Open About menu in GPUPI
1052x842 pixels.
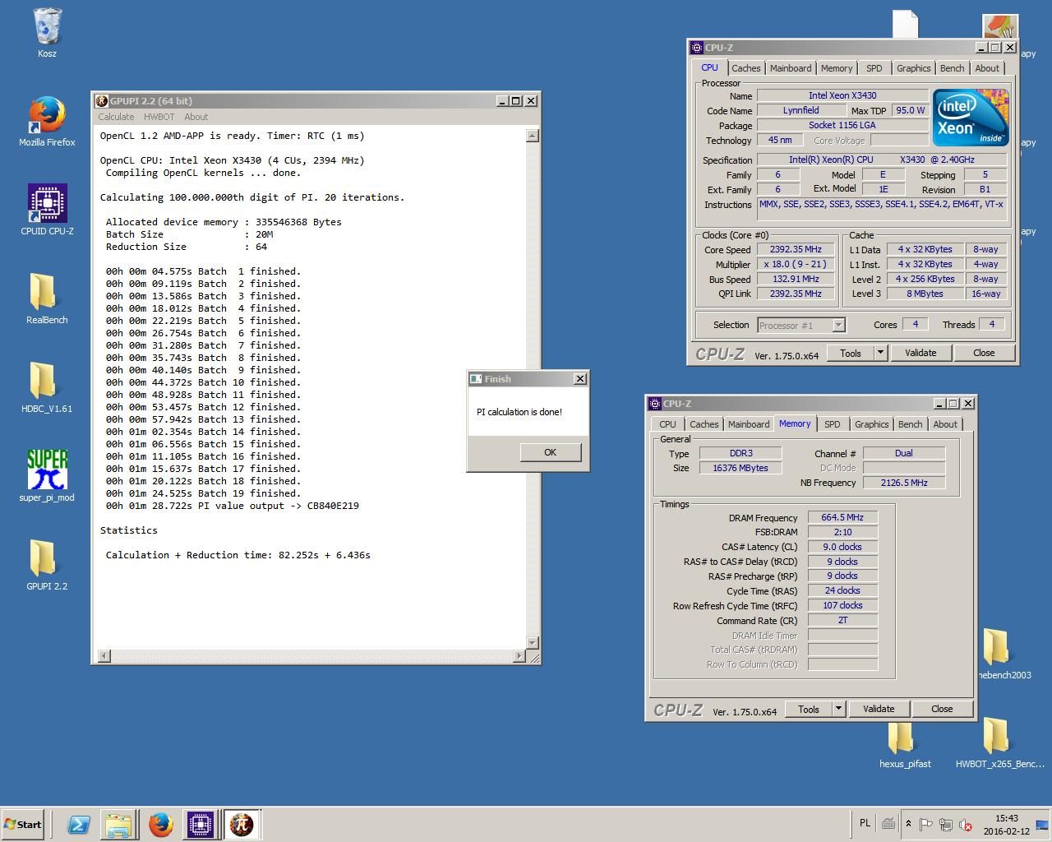(196, 117)
